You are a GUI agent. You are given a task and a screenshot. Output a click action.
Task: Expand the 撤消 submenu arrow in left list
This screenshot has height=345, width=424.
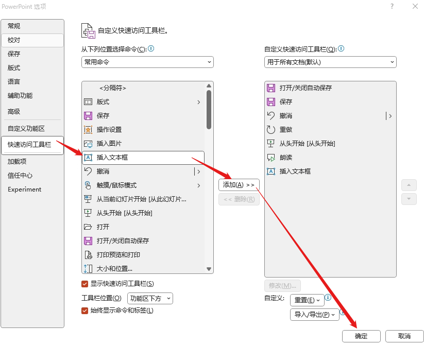199,171
